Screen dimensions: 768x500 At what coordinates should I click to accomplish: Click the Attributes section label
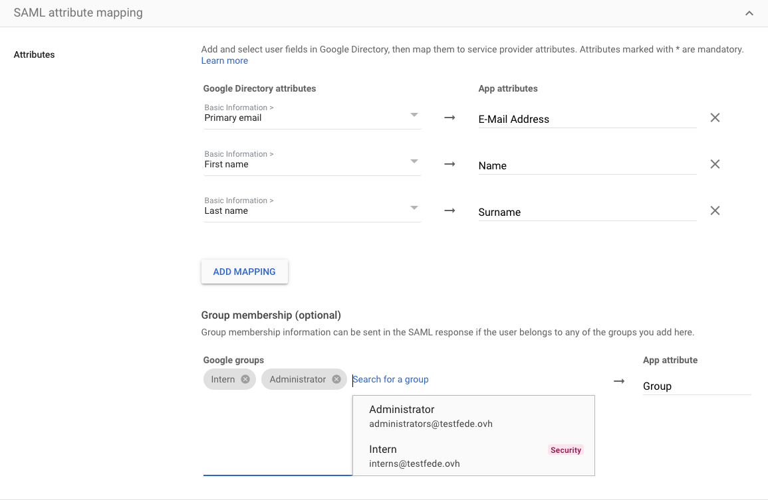(x=34, y=54)
